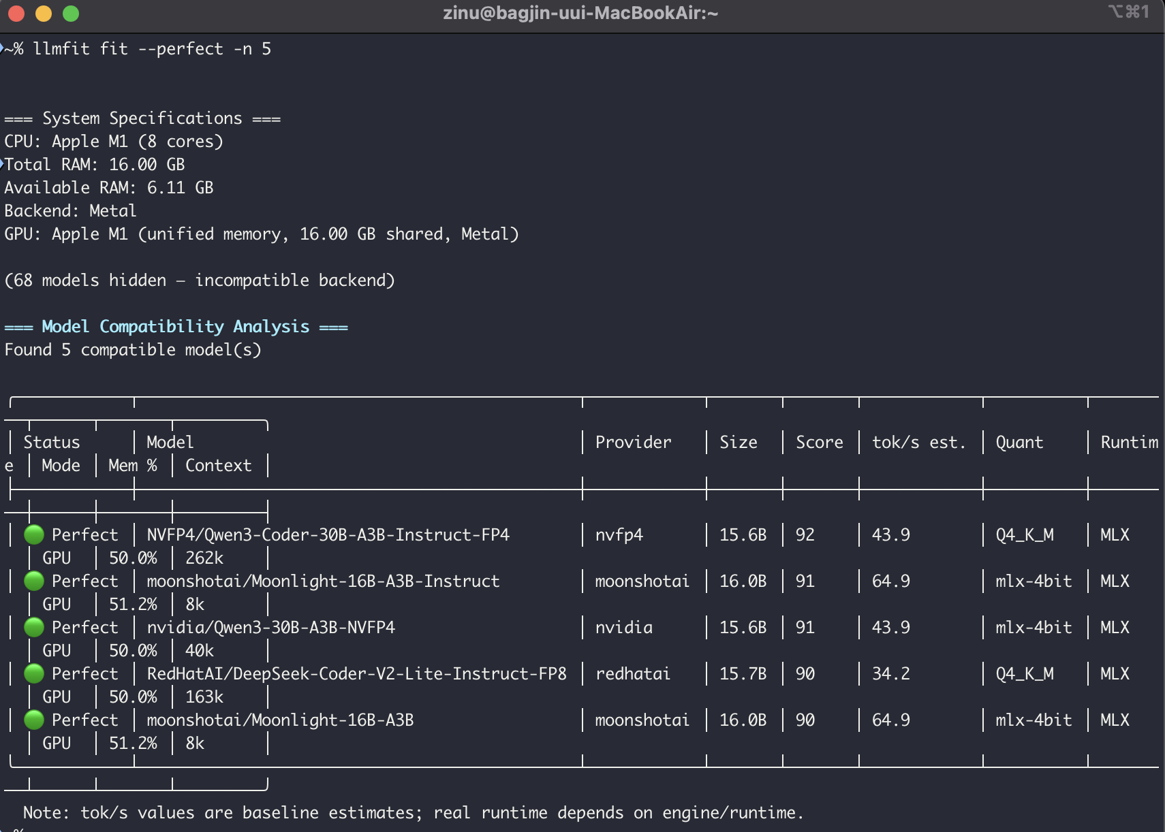Viewport: 1165px width, 832px height.
Task: Click the green status dot for nvidia/Qwen3-30B row
Action: coord(34,627)
